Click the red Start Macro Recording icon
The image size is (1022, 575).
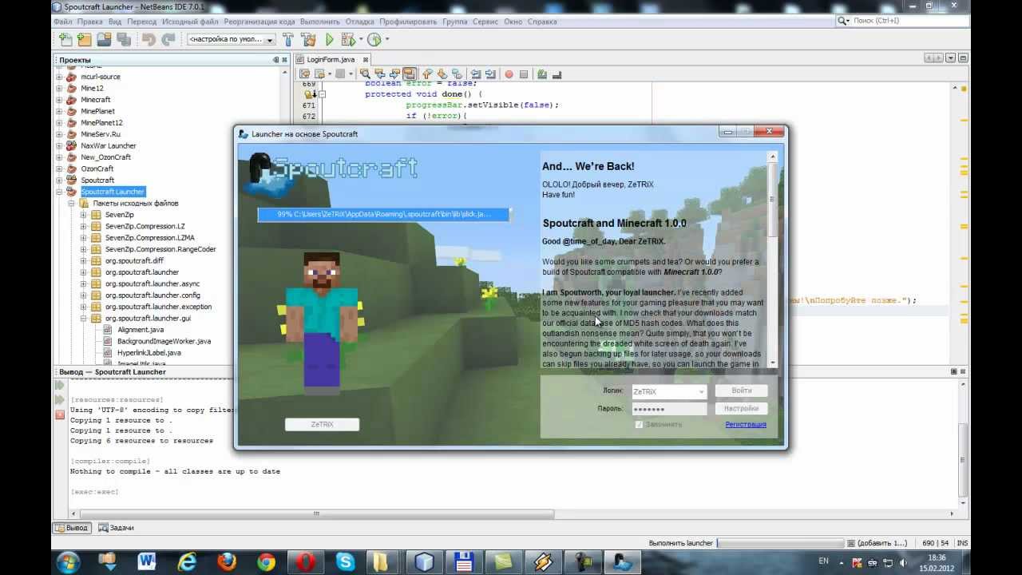tap(509, 74)
